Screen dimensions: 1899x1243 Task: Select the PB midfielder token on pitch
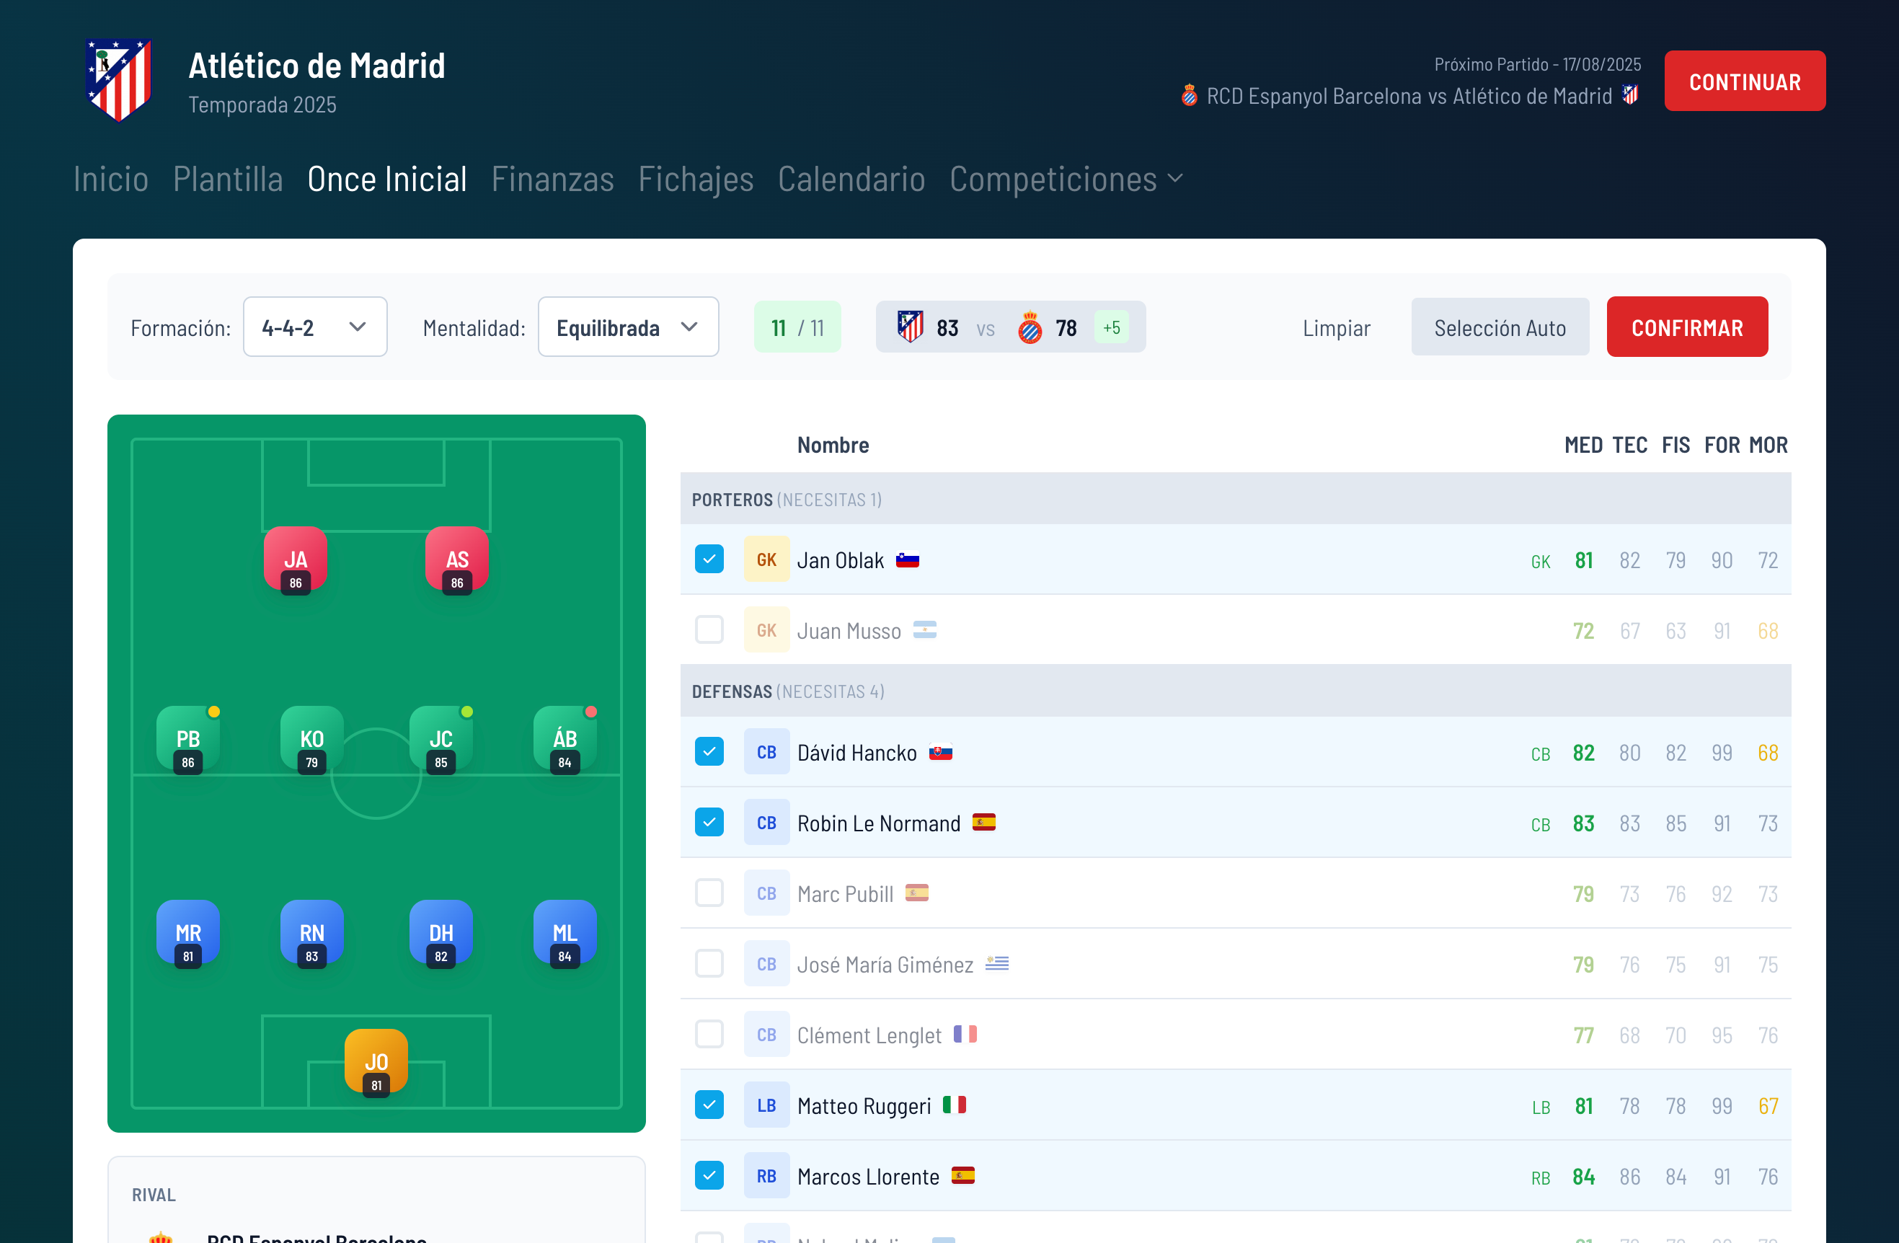click(187, 738)
